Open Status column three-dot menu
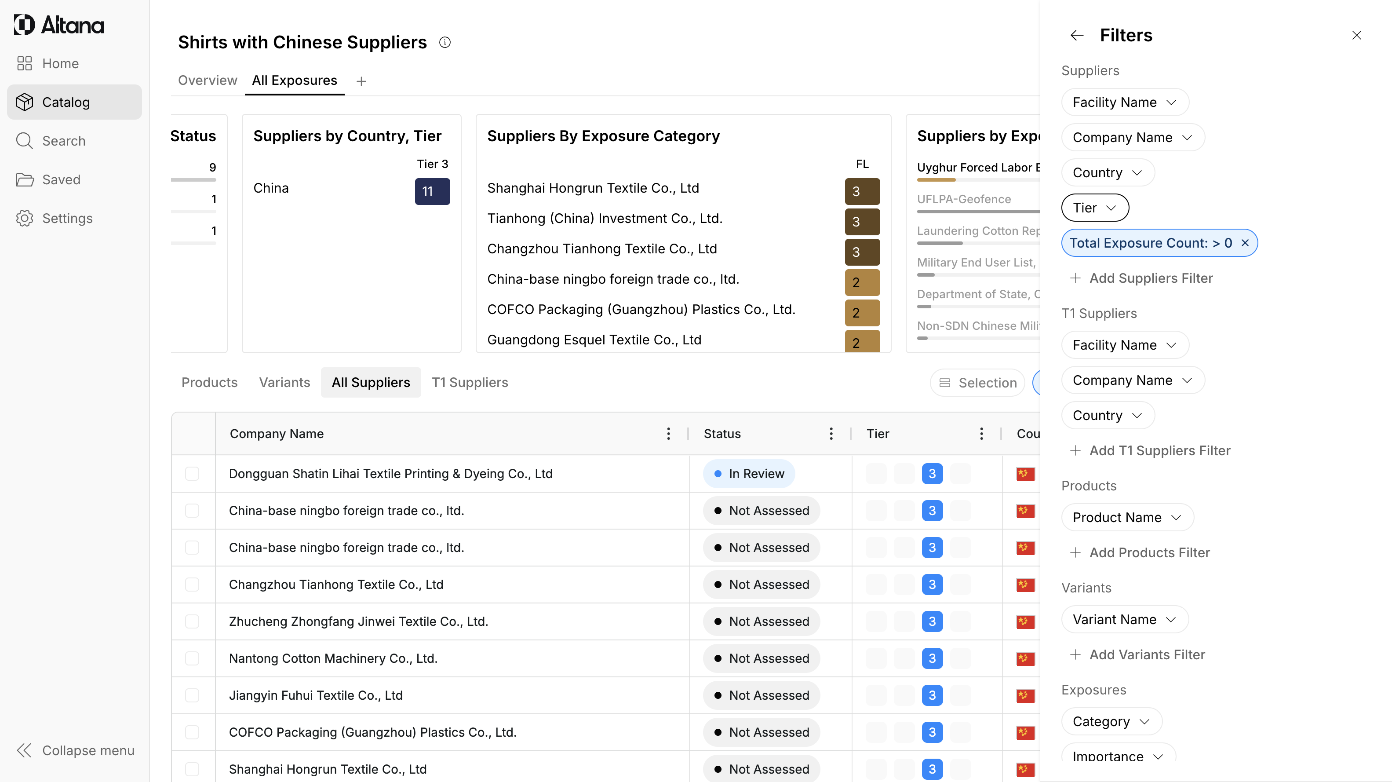 tap(831, 433)
